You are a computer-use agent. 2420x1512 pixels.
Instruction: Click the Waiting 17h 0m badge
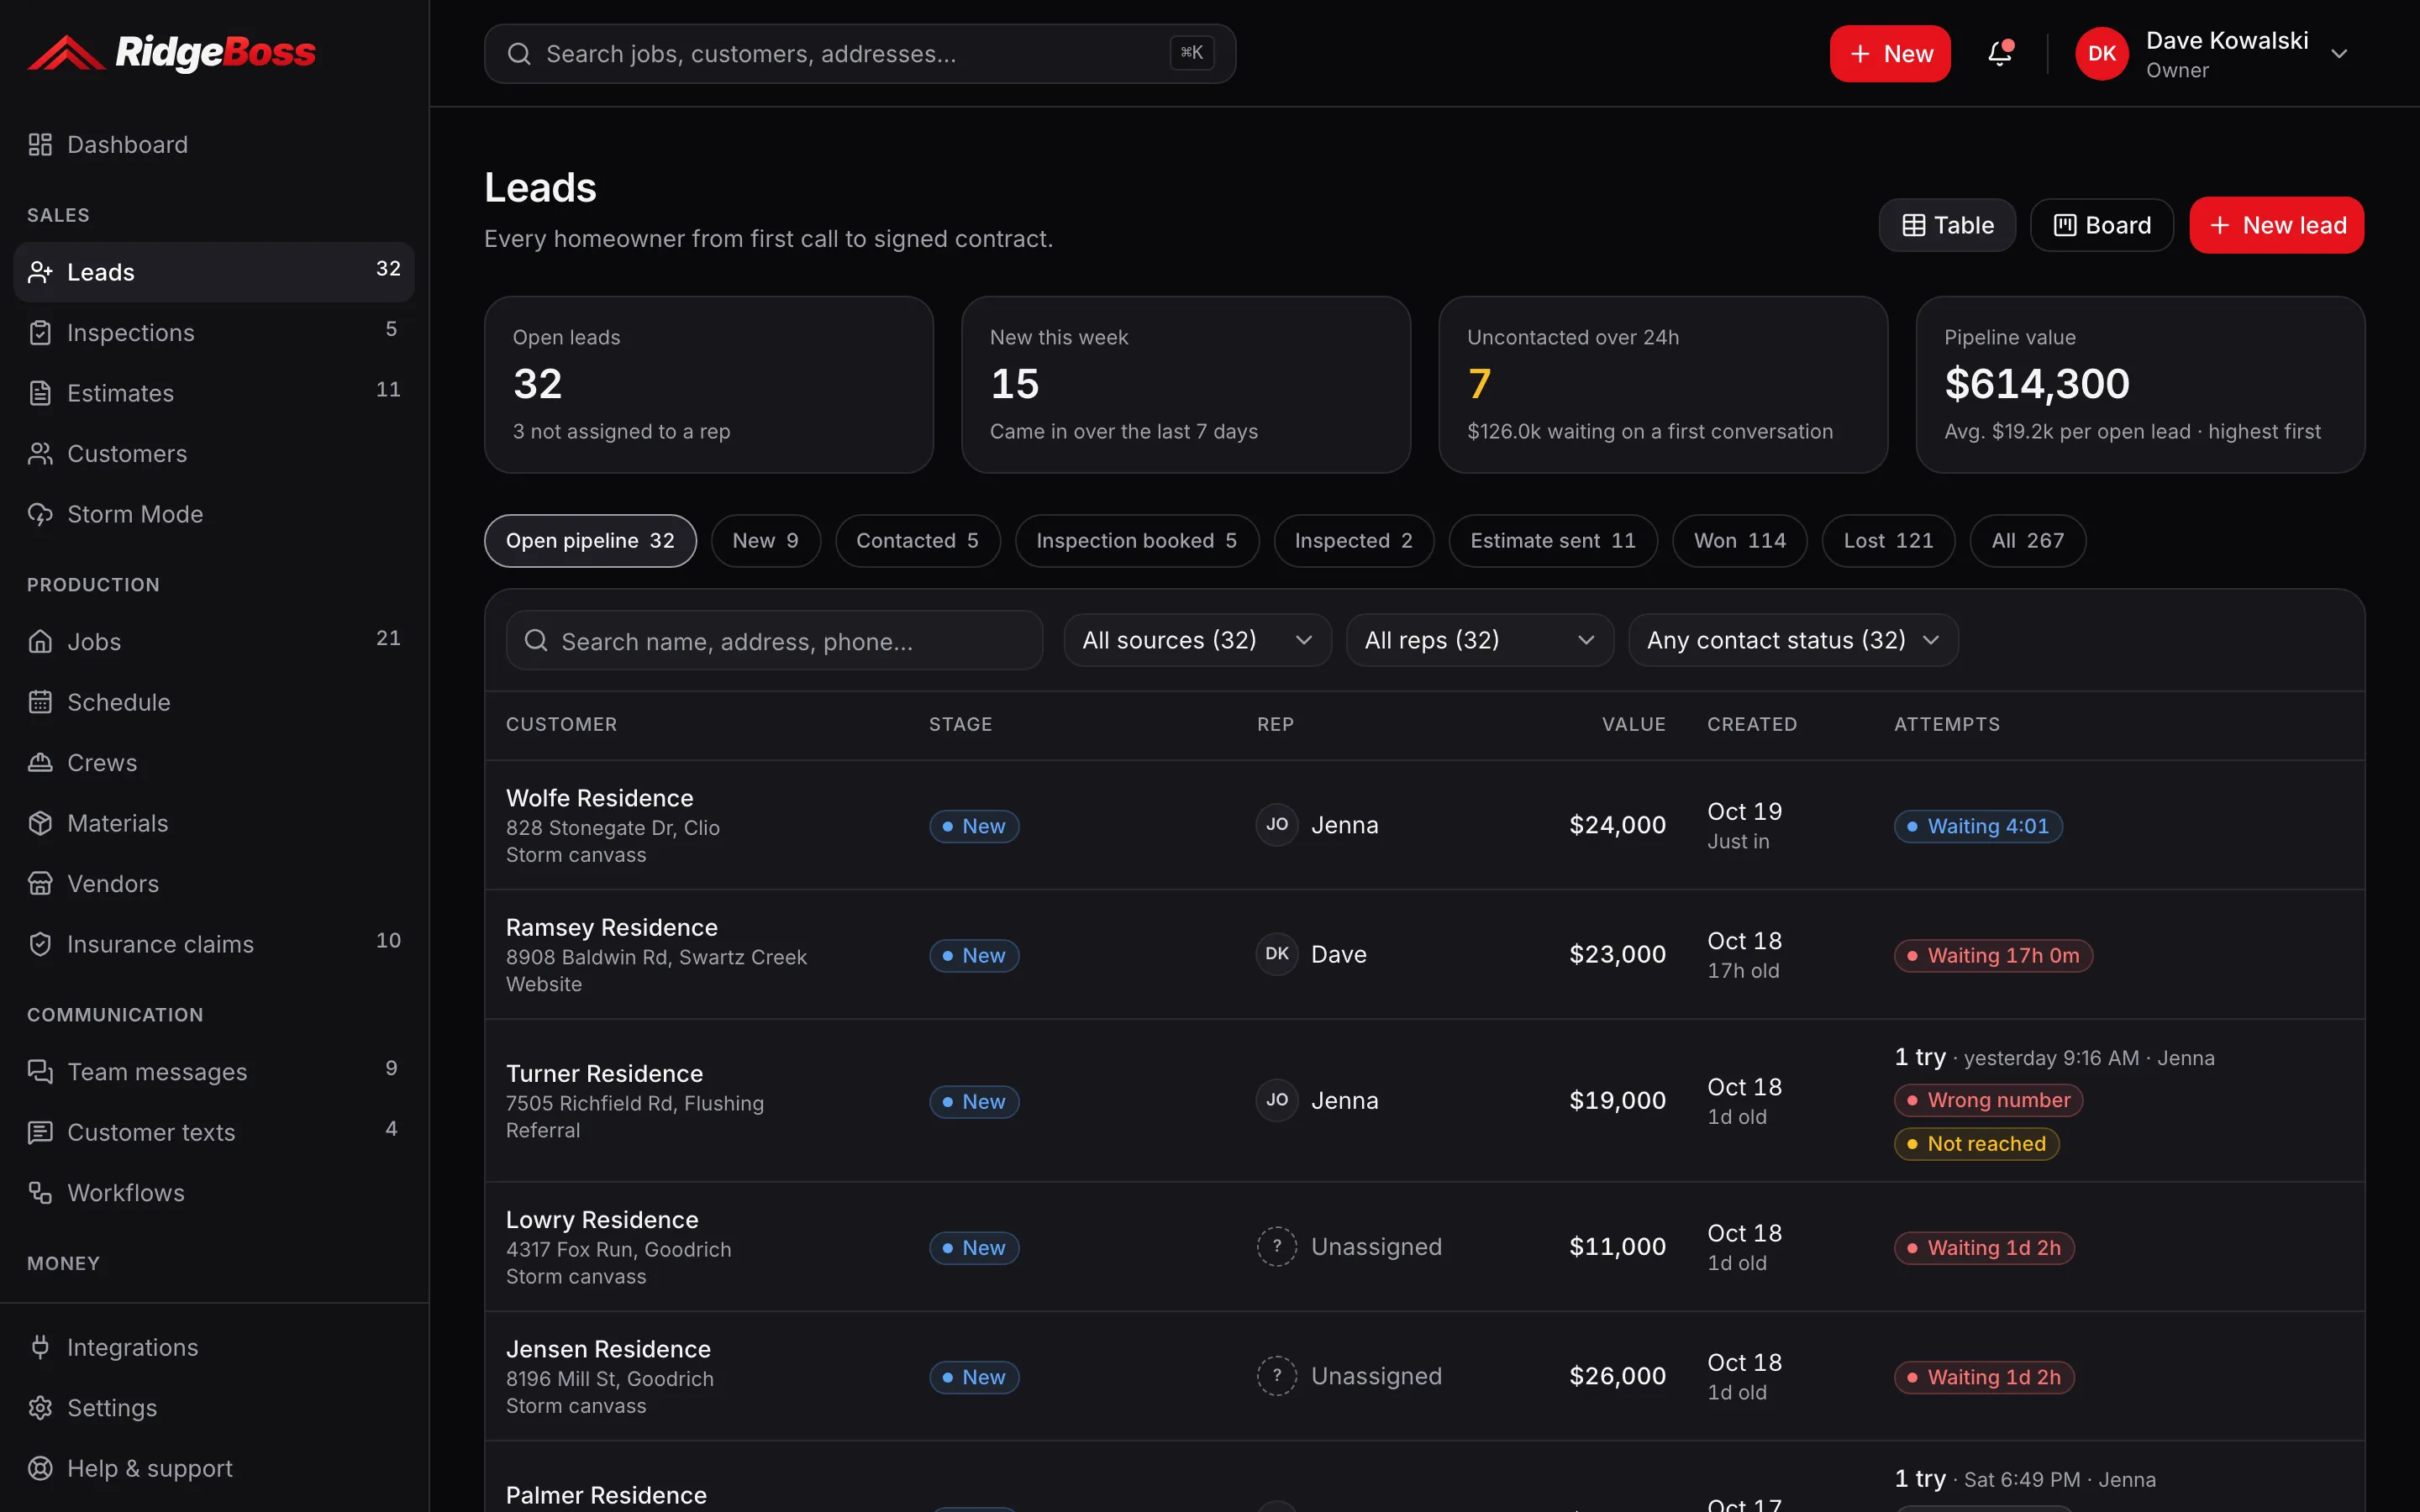[1992, 955]
